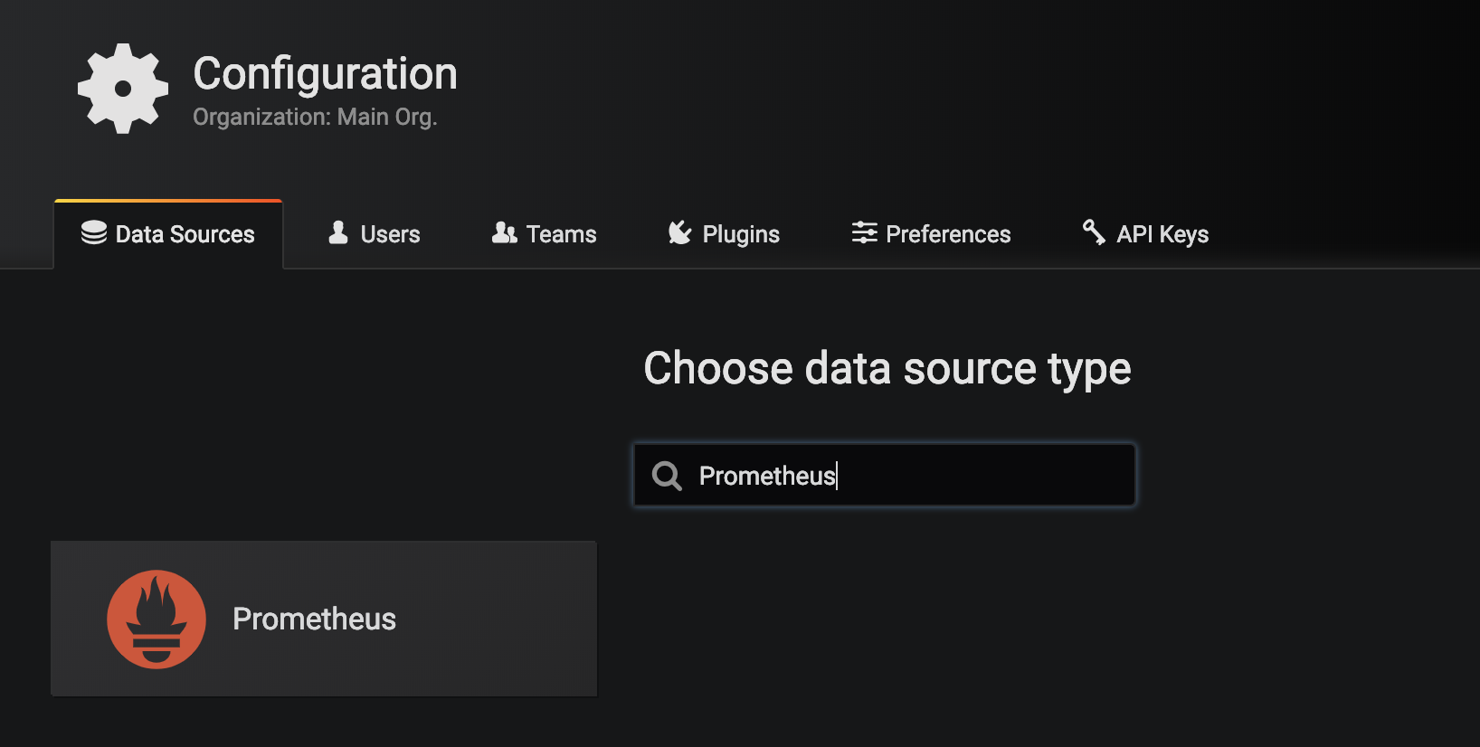Click the Plugins plug icon

tap(679, 233)
